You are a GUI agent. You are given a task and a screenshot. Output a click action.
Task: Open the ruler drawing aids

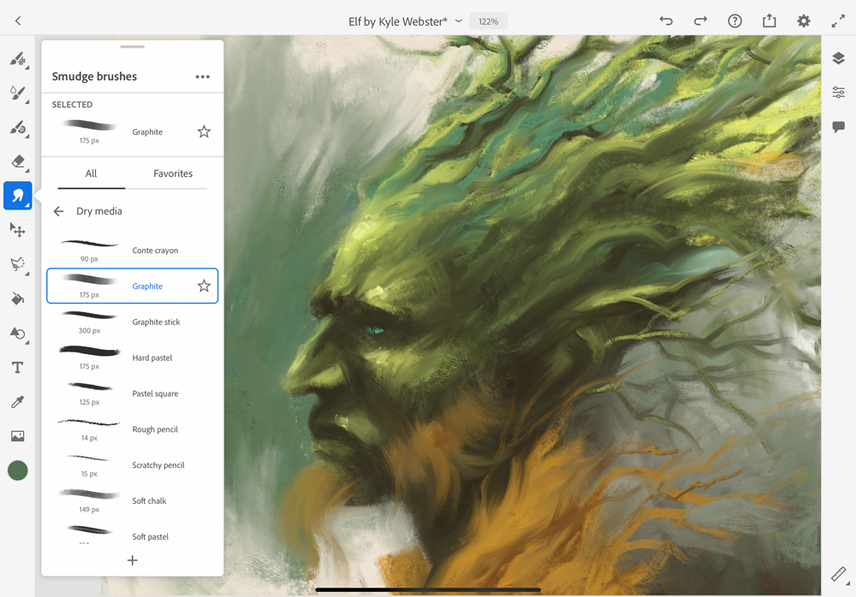click(x=839, y=575)
